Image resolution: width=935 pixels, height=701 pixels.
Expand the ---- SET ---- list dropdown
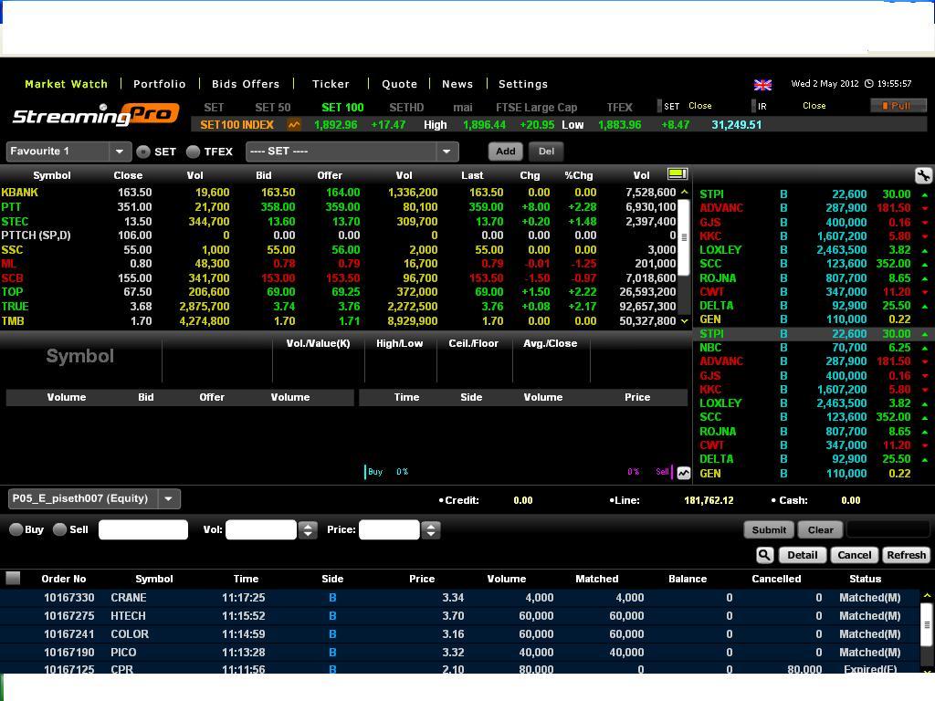tap(446, 152)
